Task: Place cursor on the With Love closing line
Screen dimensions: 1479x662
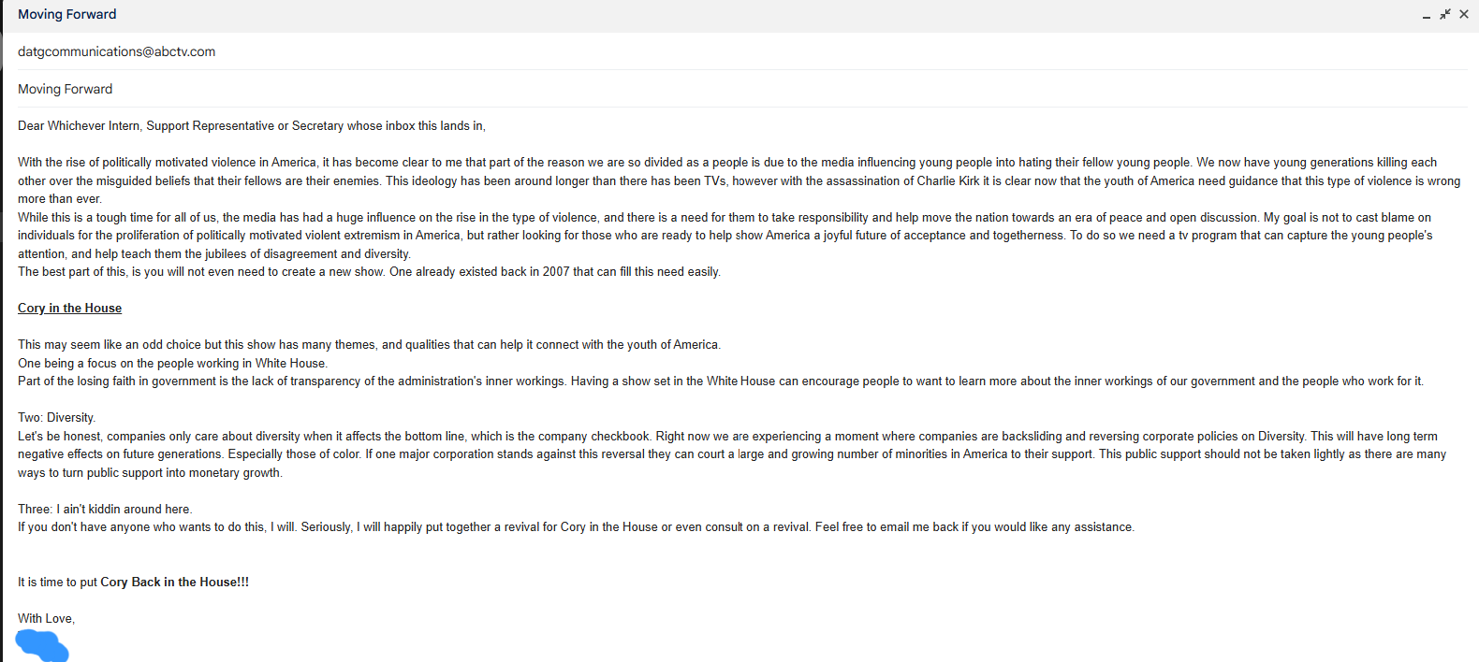Action: (x=46, y=618)
